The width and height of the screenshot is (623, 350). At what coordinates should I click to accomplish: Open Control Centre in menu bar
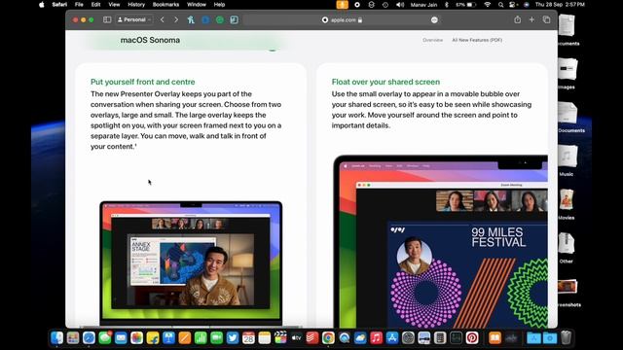(x=513, y=4)
